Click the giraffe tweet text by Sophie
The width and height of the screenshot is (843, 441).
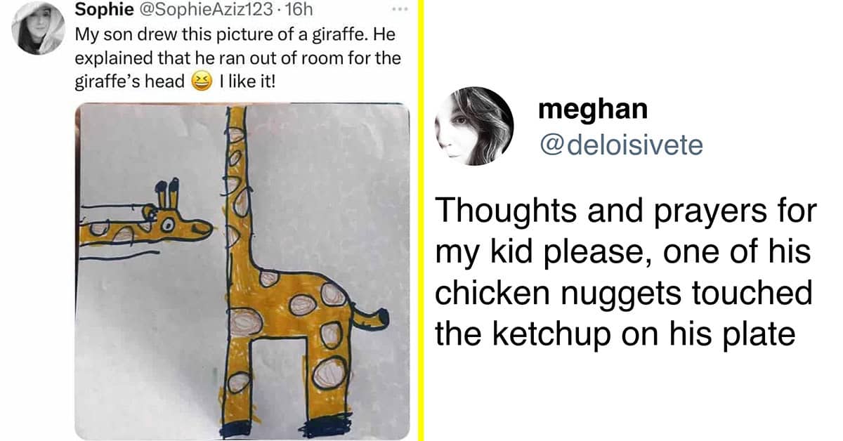click(237, 58)
